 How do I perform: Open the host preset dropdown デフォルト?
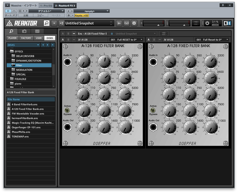[47, 11]
